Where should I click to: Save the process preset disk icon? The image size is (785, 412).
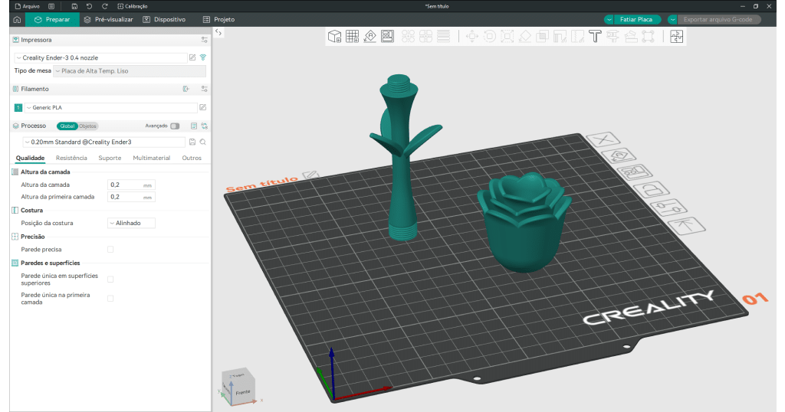pos(192,142)
